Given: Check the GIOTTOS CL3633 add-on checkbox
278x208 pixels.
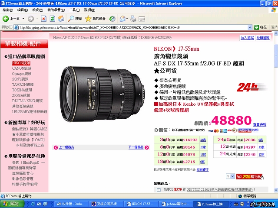Looking at the screenshot, I should 159,190.
